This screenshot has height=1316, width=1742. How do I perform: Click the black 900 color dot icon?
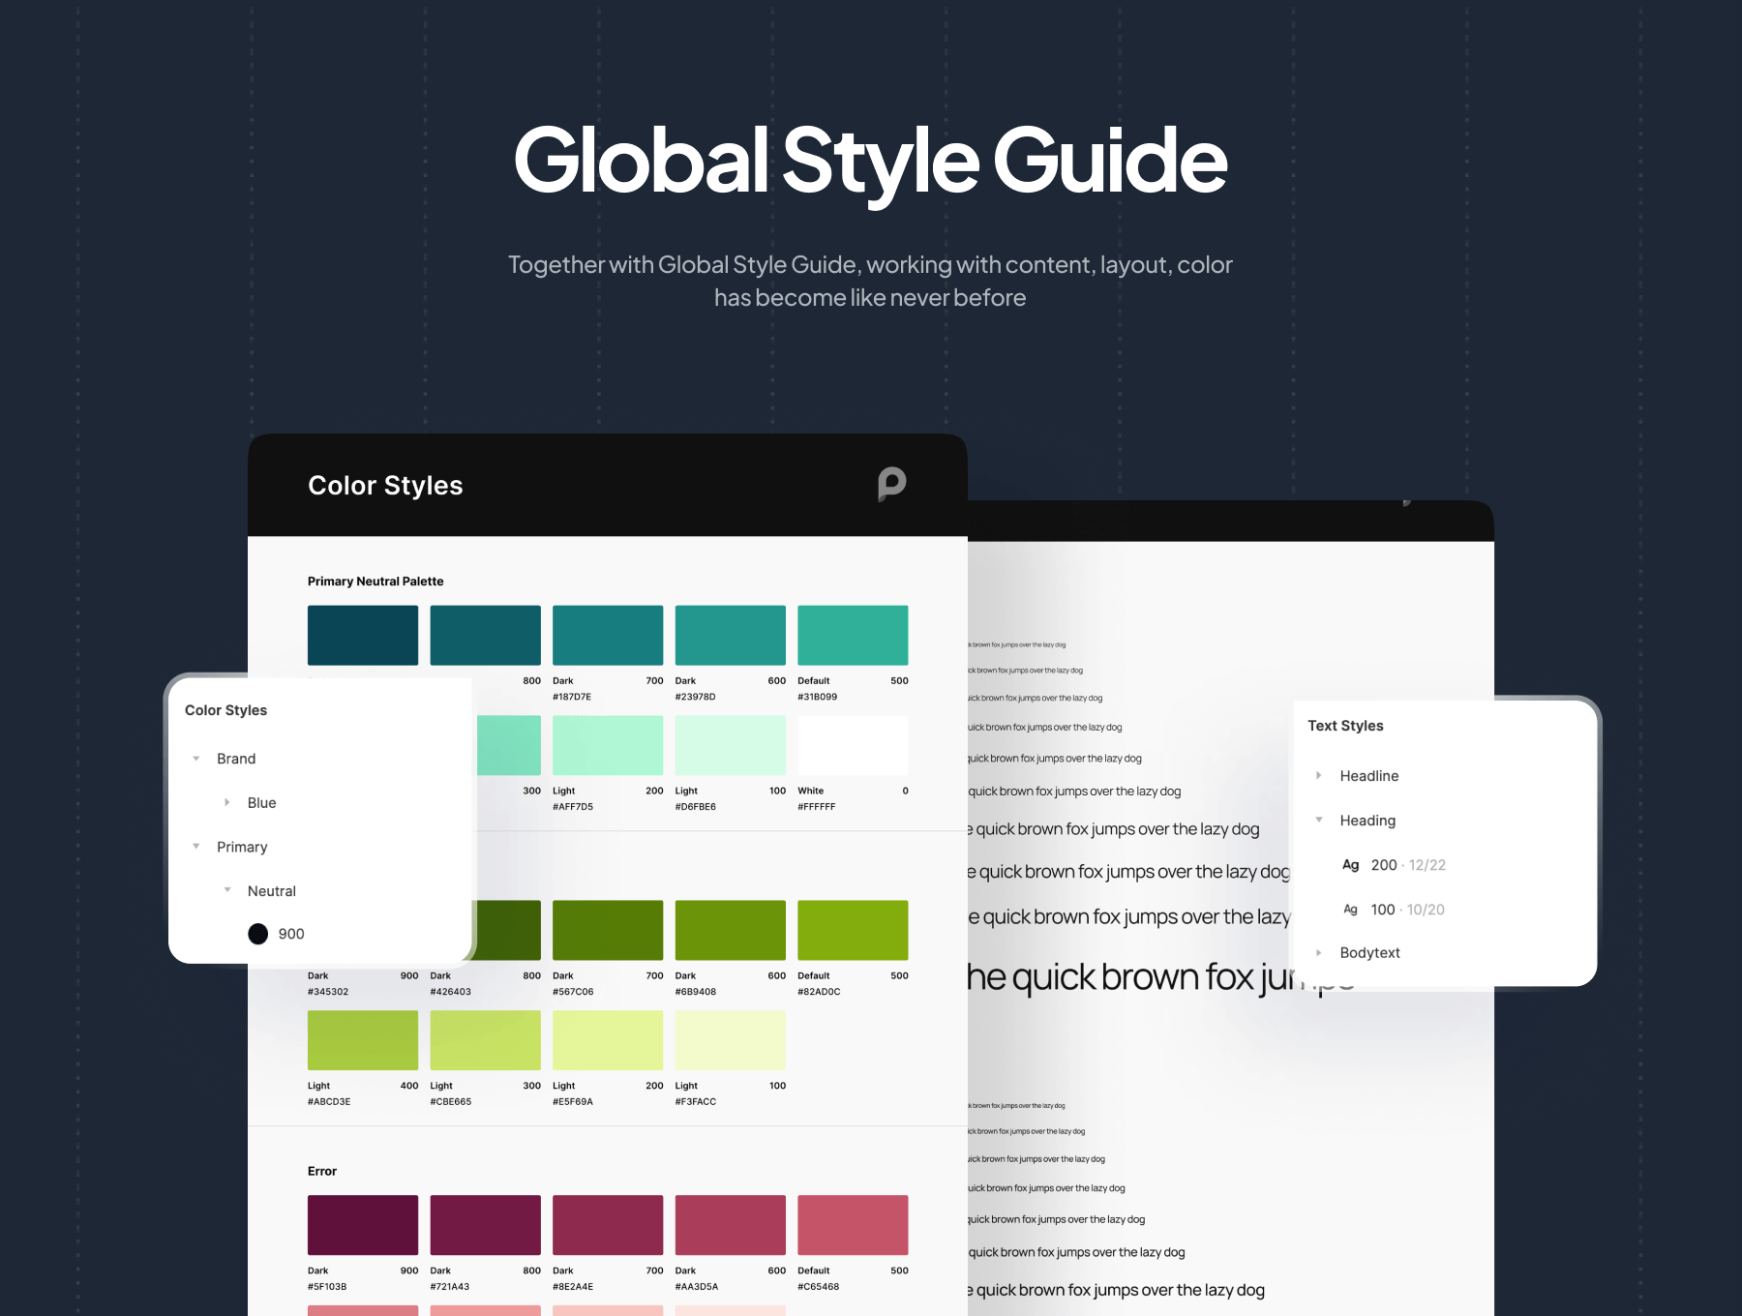[257, 934]
